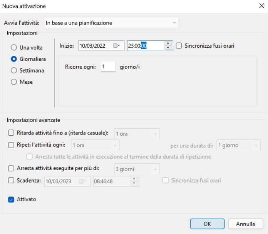This screenshot has height=234, width=268.
Task: Check Sincronizza fusi orari next to Scadenza
Action: 166,180
